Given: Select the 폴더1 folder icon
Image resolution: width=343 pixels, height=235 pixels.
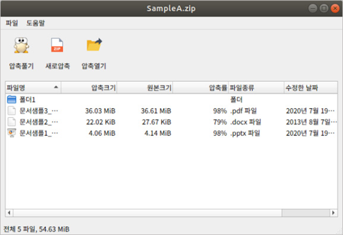Looking at the screenshot, I should 11,99.
